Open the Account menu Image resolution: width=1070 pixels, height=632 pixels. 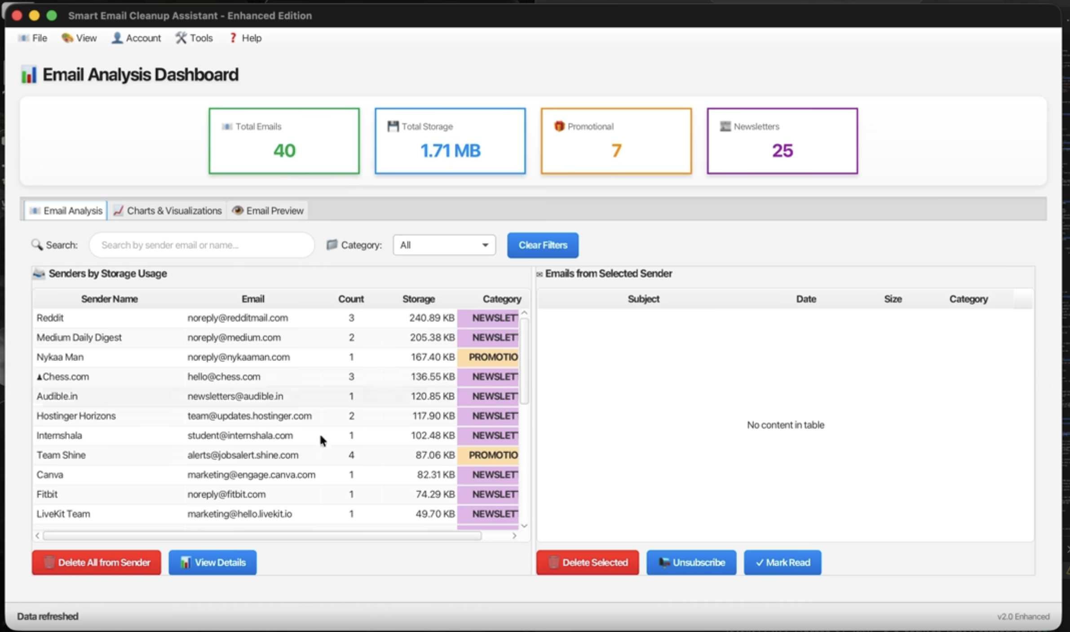coord(136,38)
